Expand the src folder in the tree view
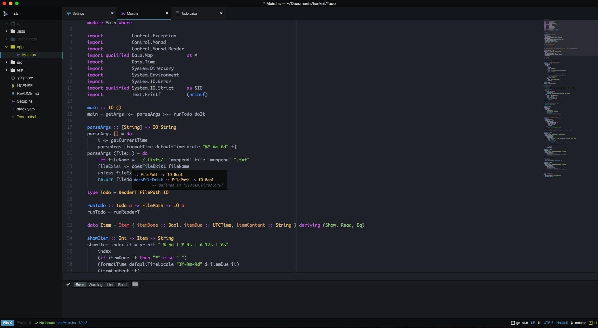Image resolution: width=598 pixels, height=328 pixels. (6, 62)
